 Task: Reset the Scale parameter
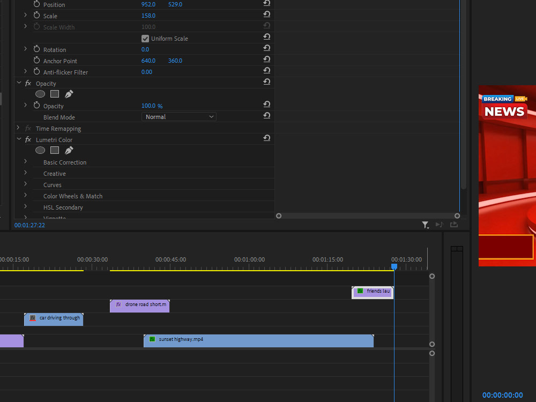[266, 14]
